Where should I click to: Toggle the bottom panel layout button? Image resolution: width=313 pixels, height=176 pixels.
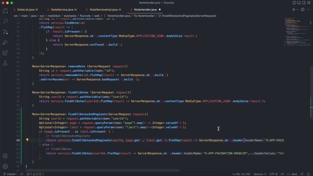pos(299,3)
